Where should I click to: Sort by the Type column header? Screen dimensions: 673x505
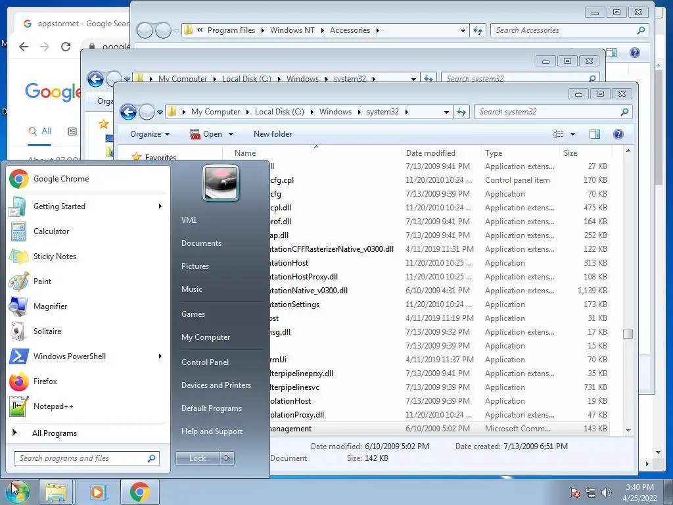[521, 153]
